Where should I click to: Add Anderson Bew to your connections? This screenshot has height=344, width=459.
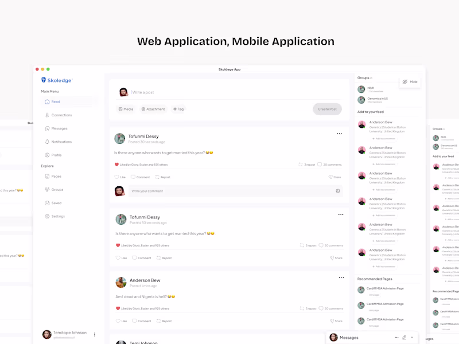tap(383, 138)
